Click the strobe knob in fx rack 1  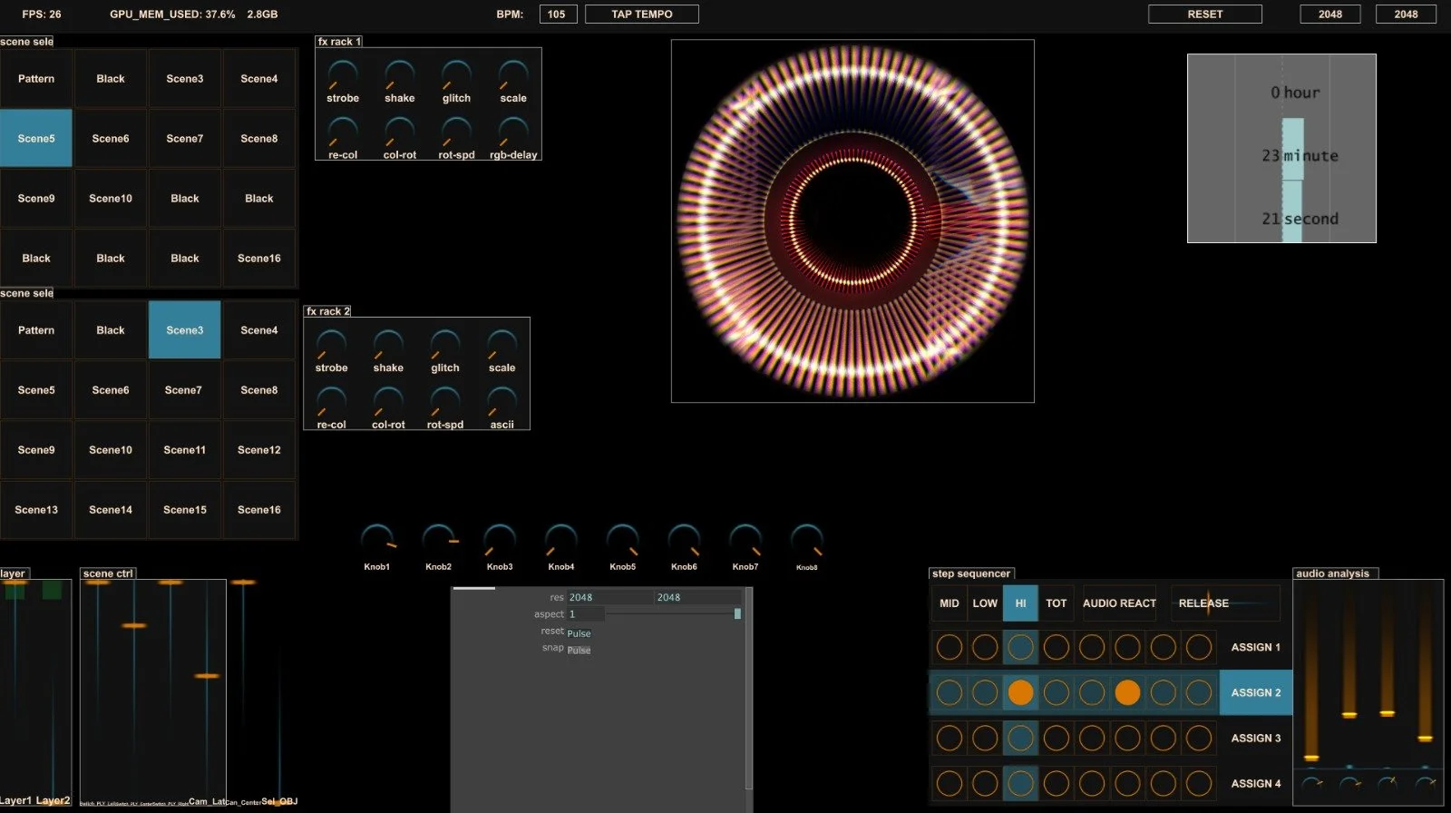tap(343, 76)
